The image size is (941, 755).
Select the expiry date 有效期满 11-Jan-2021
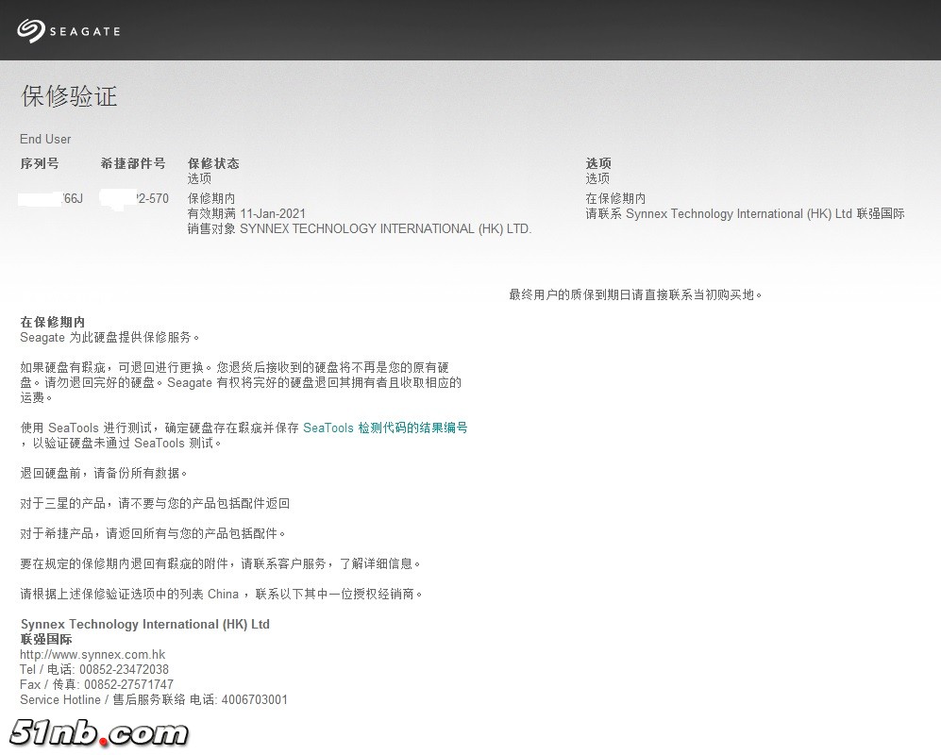pos(246,213)
